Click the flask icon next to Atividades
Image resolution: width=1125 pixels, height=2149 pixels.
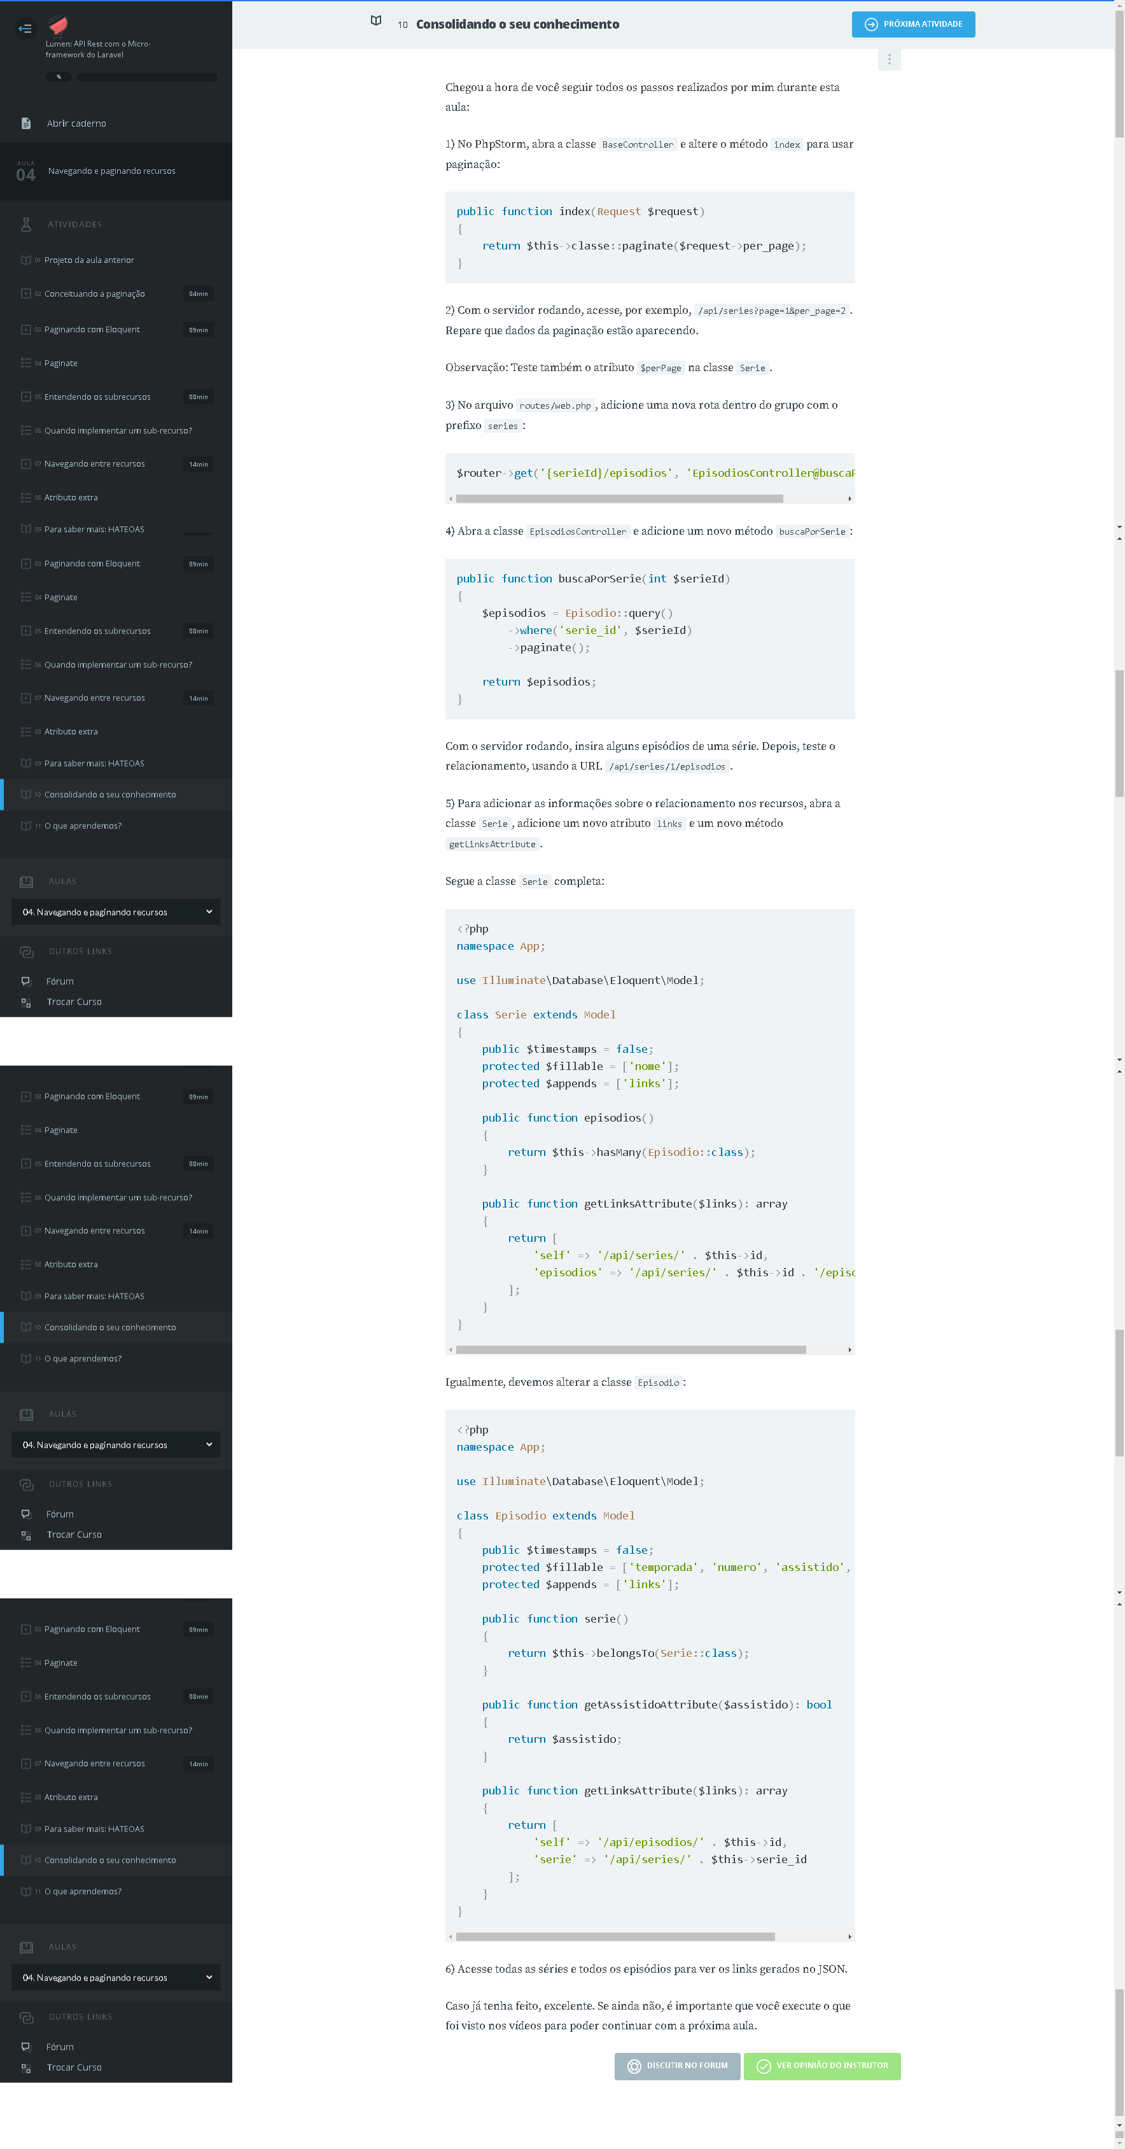click(26, 225)
